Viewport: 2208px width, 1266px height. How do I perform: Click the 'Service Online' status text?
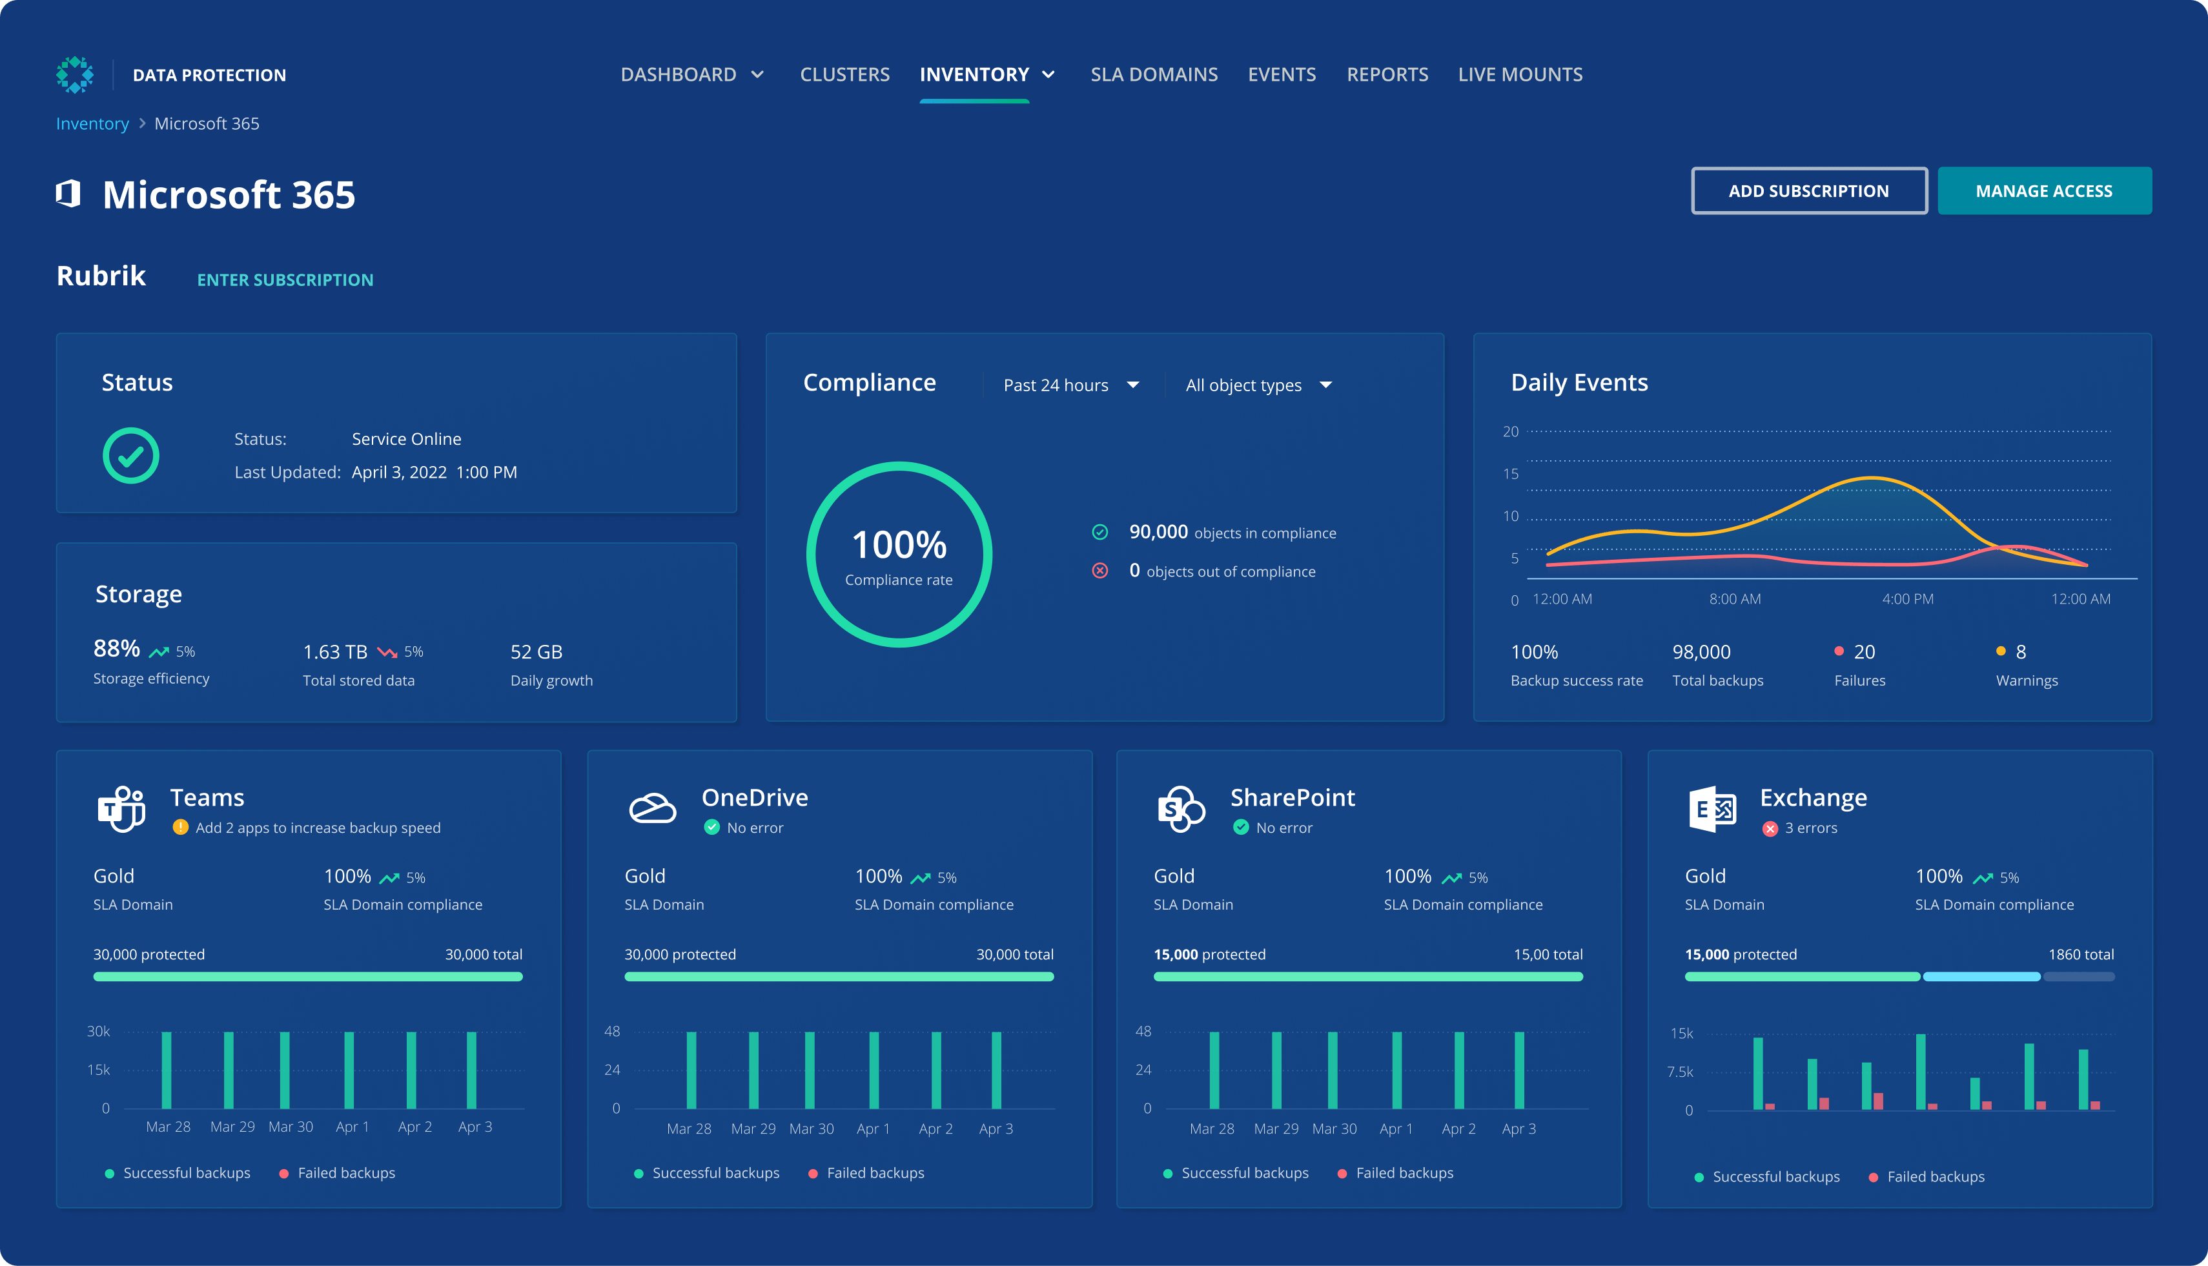click(406, 439)
